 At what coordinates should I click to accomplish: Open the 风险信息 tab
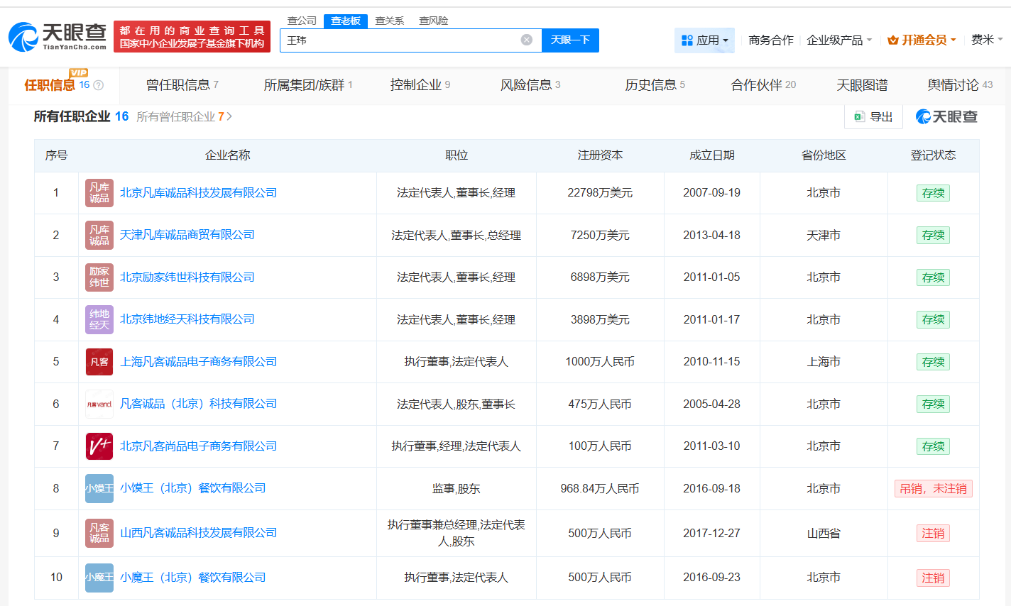pyautogui.click(x=530, y=85)
